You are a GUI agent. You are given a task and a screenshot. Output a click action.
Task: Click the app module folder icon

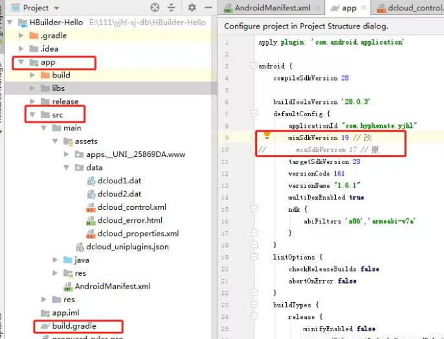[34, 62]
